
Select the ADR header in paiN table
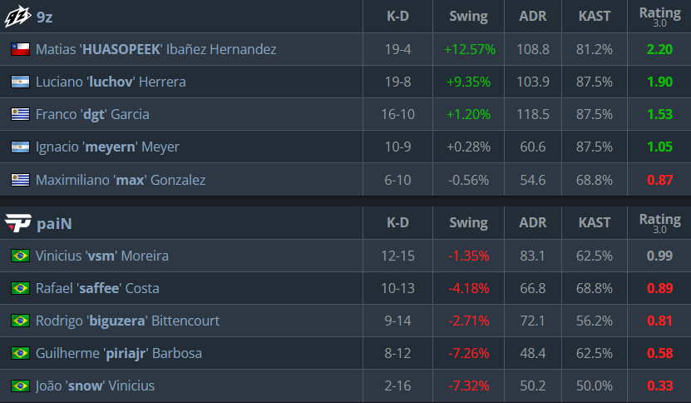point(533,222)
